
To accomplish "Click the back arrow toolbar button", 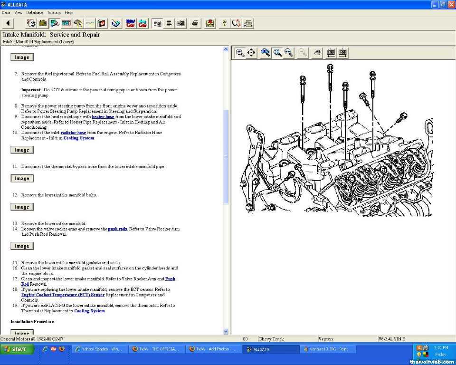I will point(8,23).
